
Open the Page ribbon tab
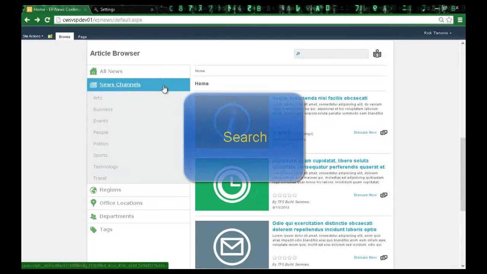tap(82, 37)
